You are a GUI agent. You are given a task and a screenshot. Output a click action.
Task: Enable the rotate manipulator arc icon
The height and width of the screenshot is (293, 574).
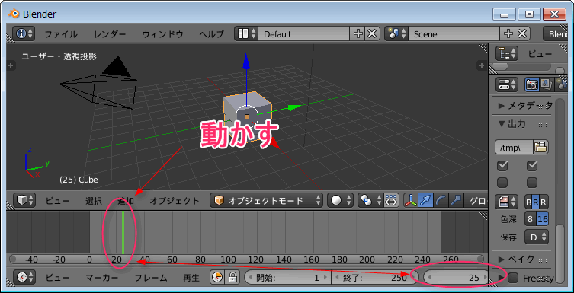click(x=441, y=200)
